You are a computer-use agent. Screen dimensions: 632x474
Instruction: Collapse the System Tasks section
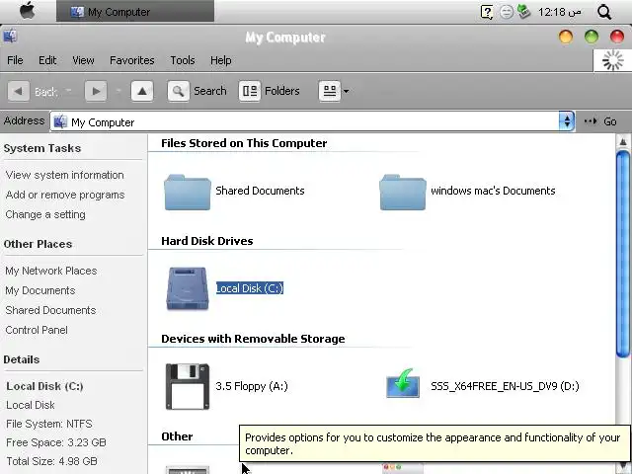(x=41, y=148)
